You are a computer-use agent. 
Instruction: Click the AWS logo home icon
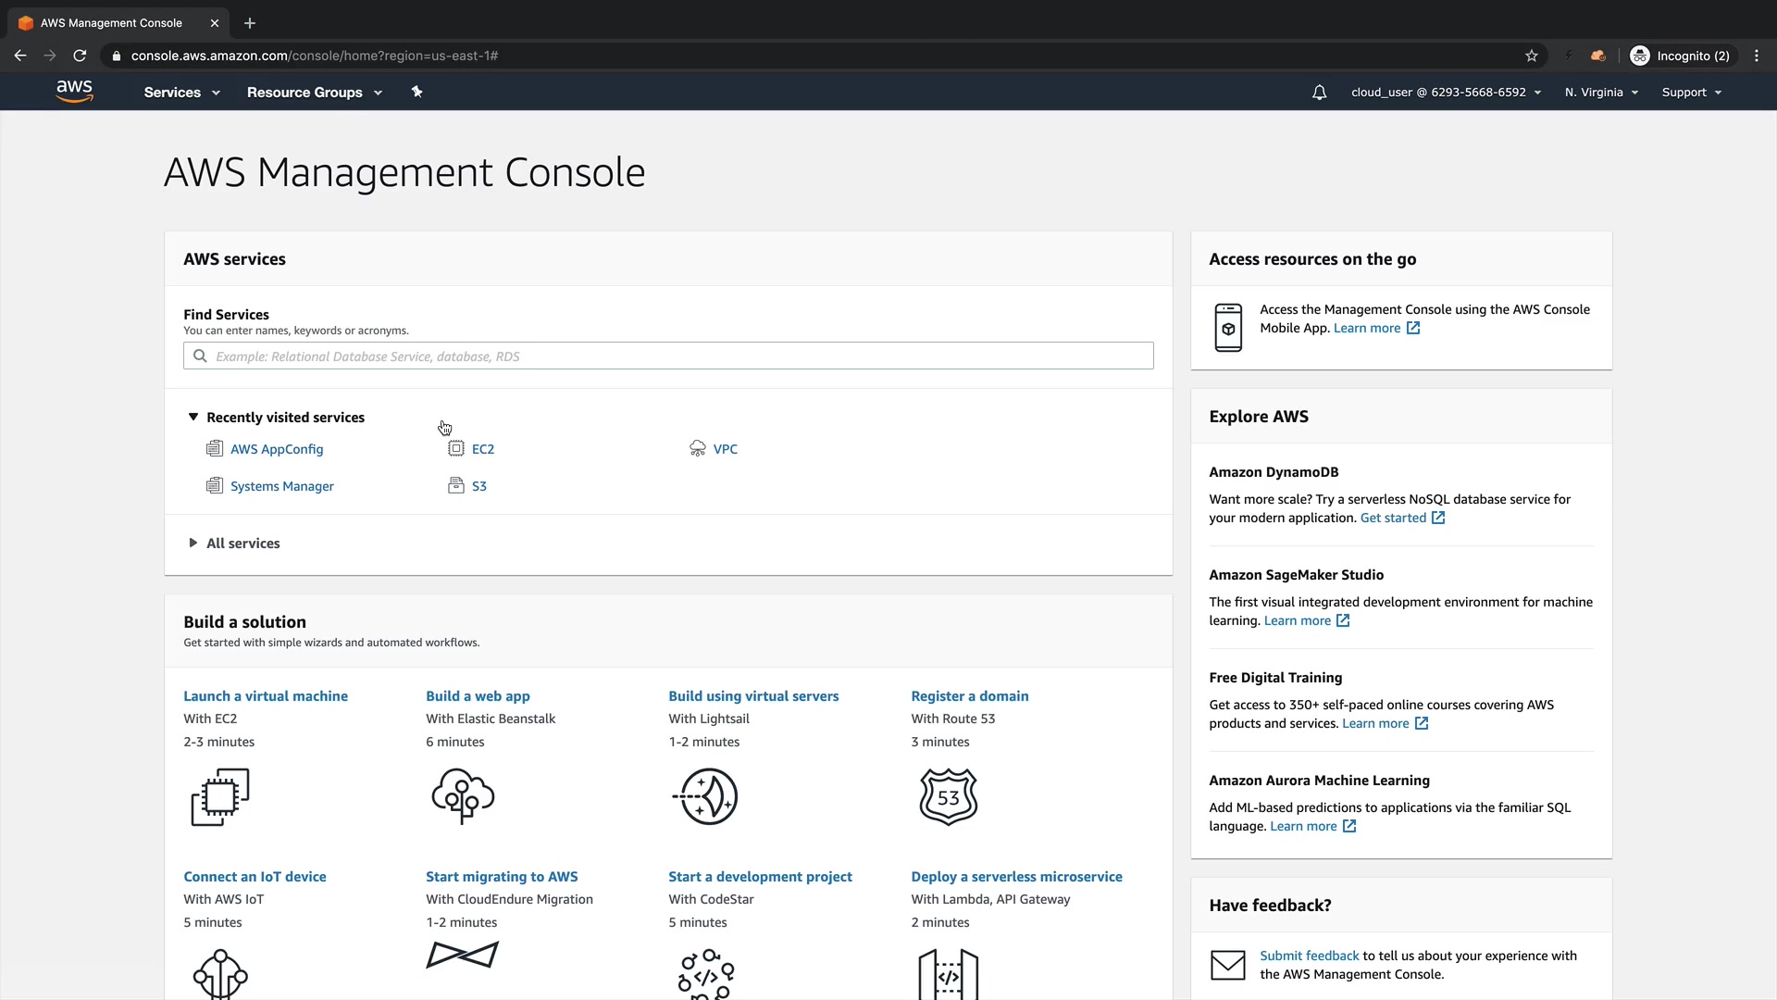pyautogui.click(x=74, y=91)
